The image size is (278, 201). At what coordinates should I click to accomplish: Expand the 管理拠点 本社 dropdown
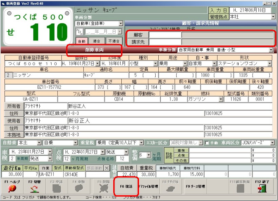(273, 17)
